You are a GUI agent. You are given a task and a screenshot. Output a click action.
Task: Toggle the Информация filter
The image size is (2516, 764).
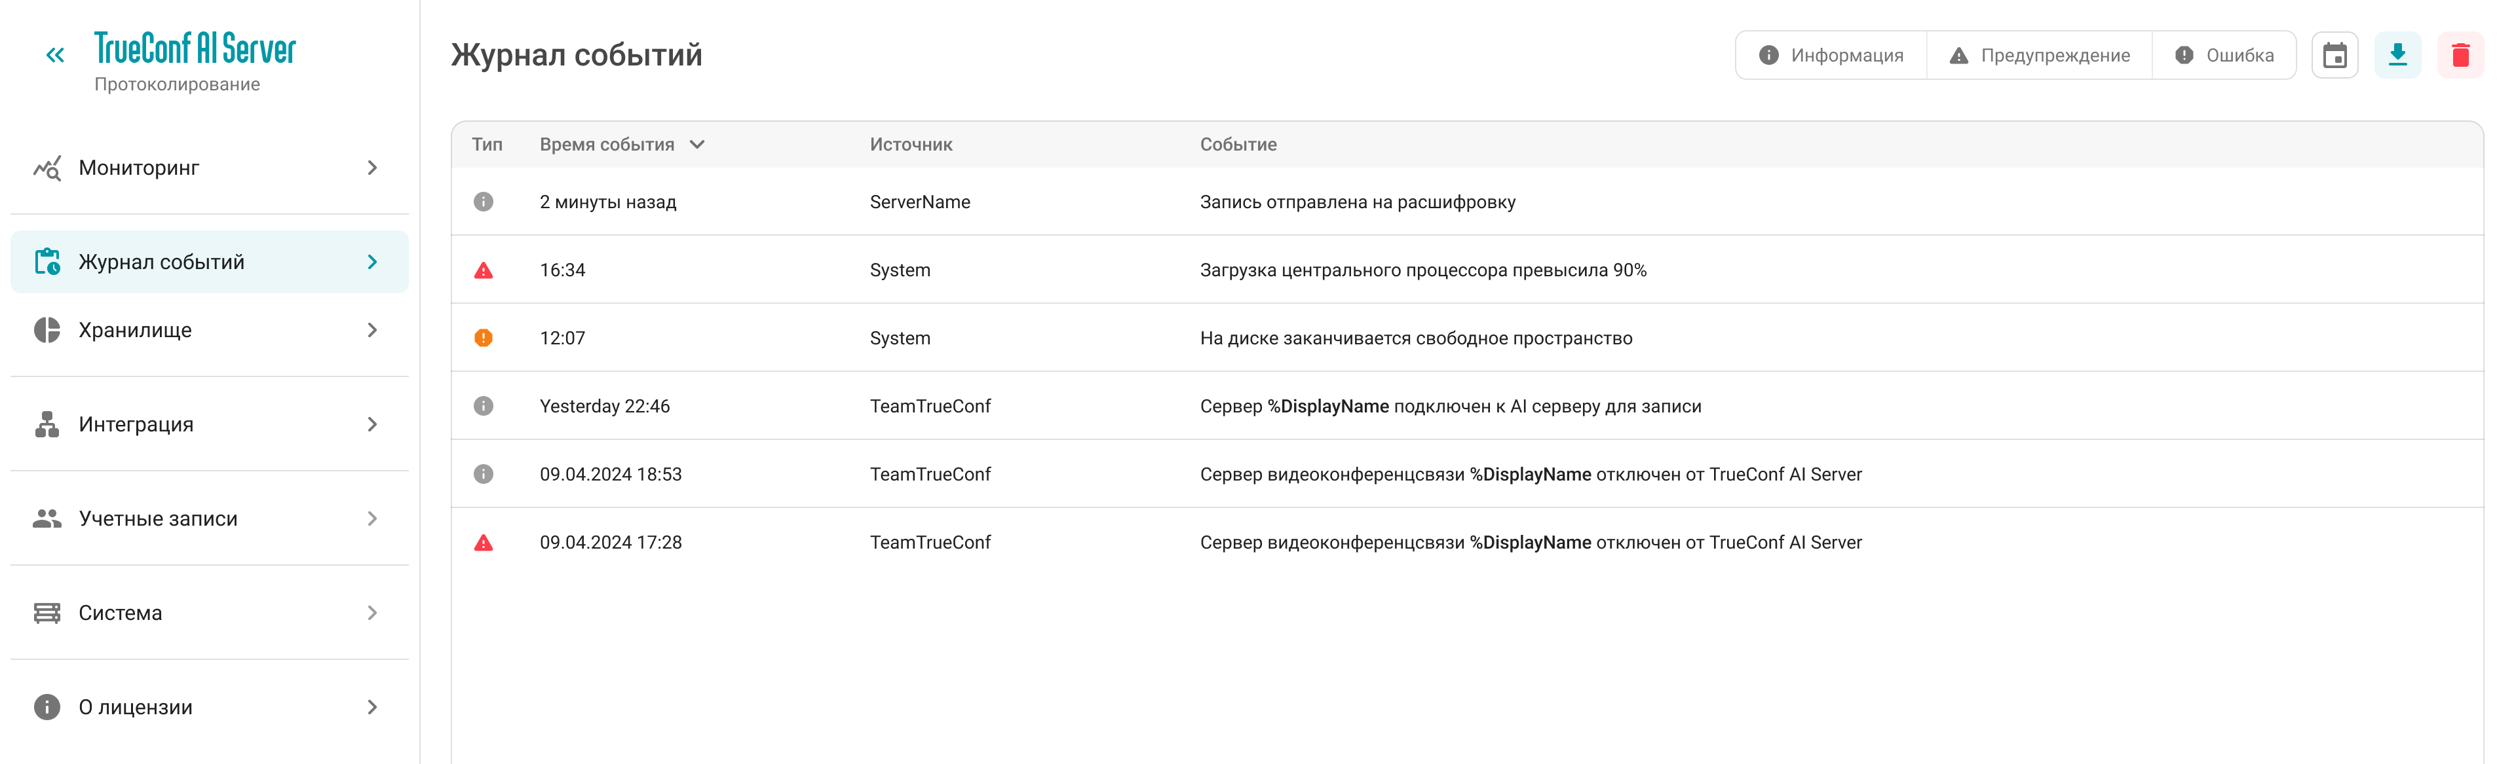(x=1831, y=56)
